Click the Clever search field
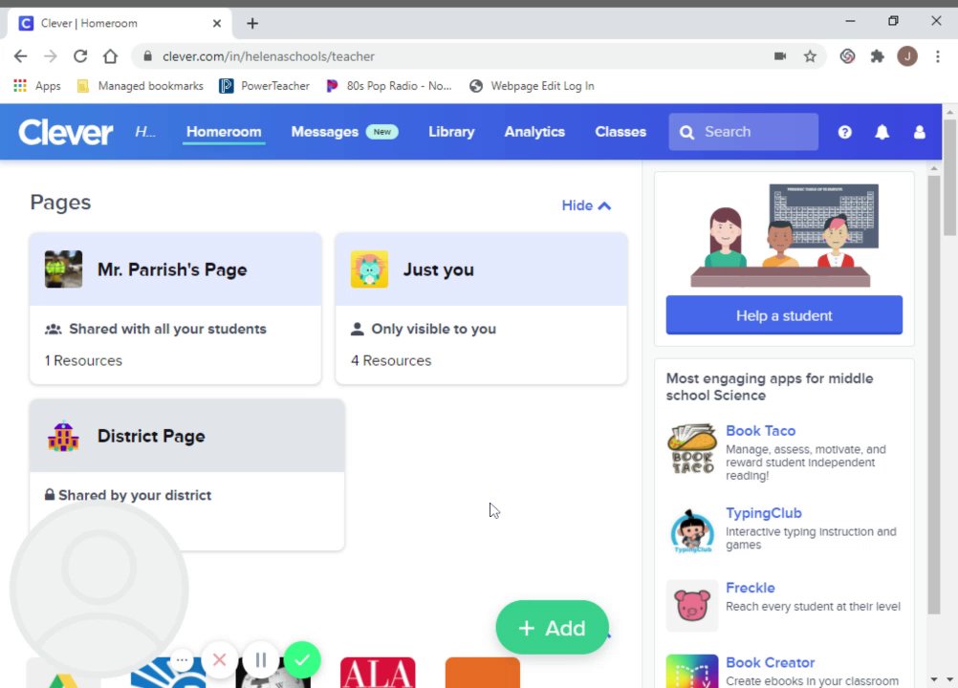The height and width of the screenshot is (688, 958). pos(743,132)
